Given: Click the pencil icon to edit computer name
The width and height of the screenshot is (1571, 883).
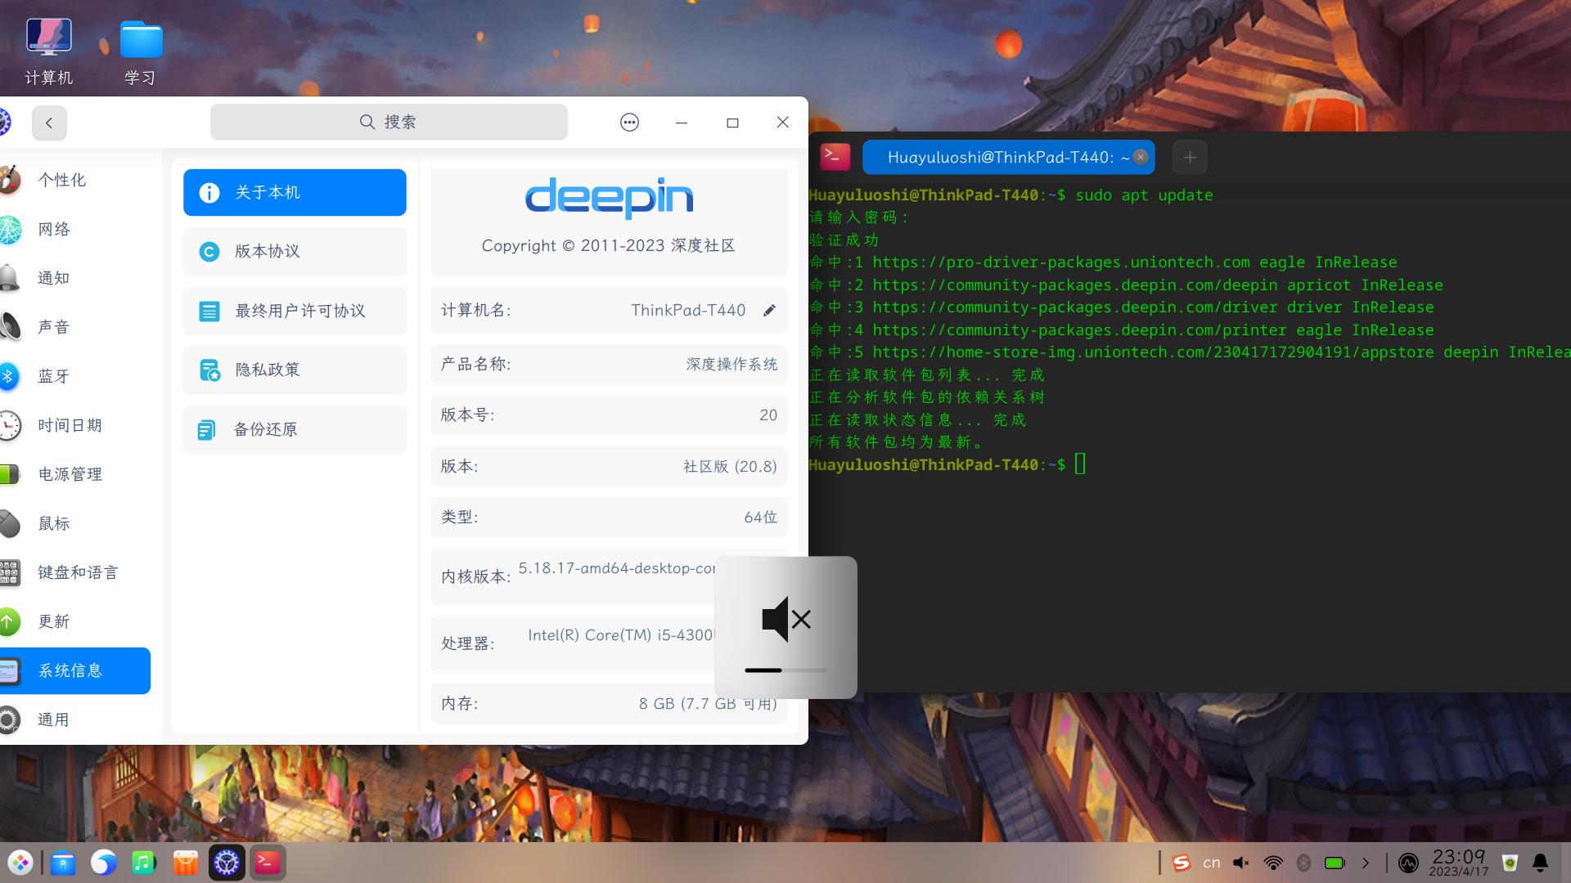Looking at the screenshot, I should tap(769, 311).
